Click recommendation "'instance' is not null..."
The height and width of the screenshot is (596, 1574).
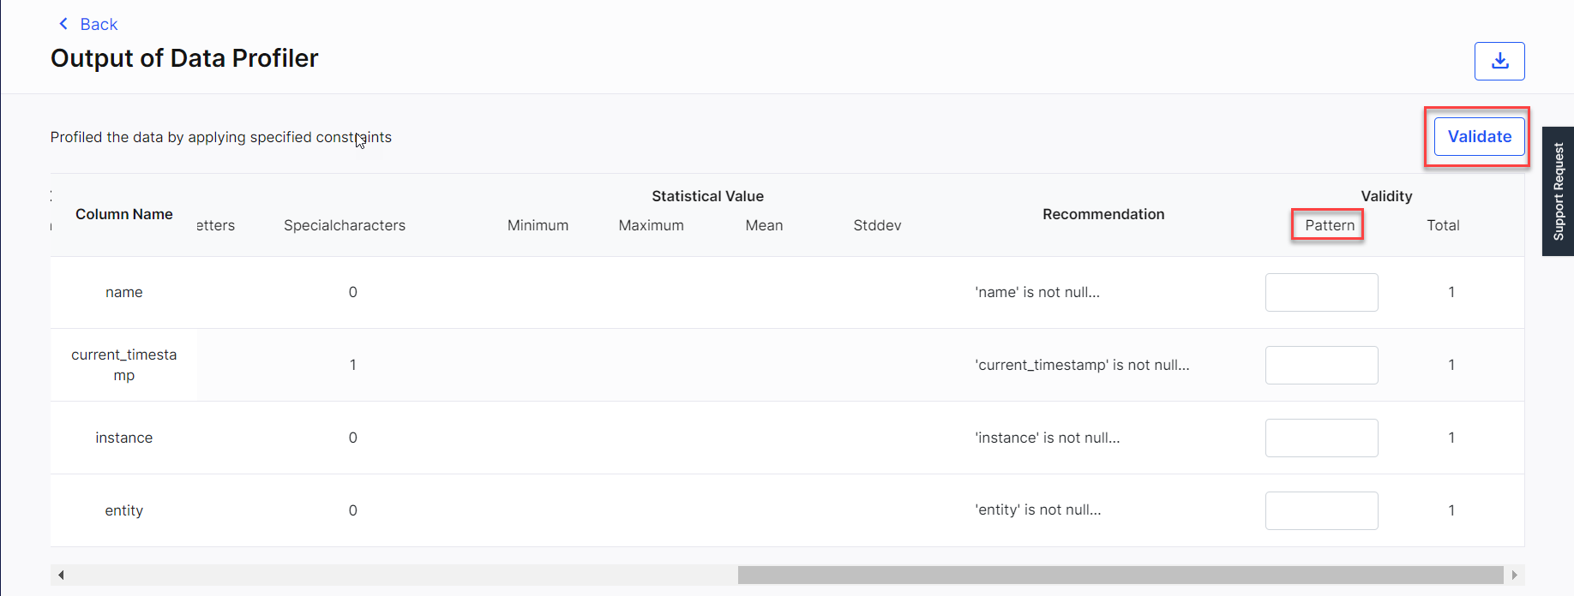click(x=1048, y=438)
